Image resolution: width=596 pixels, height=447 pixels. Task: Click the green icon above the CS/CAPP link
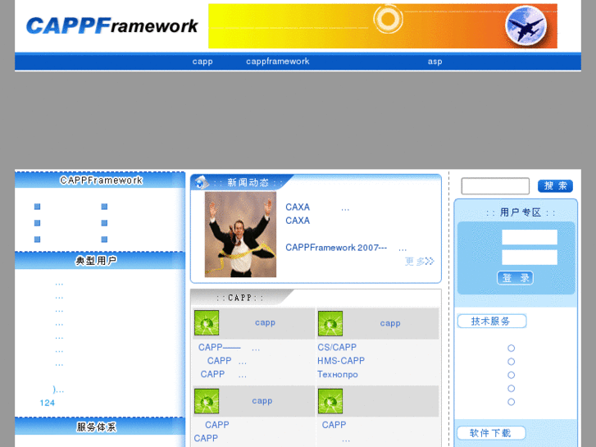[330, 323]
